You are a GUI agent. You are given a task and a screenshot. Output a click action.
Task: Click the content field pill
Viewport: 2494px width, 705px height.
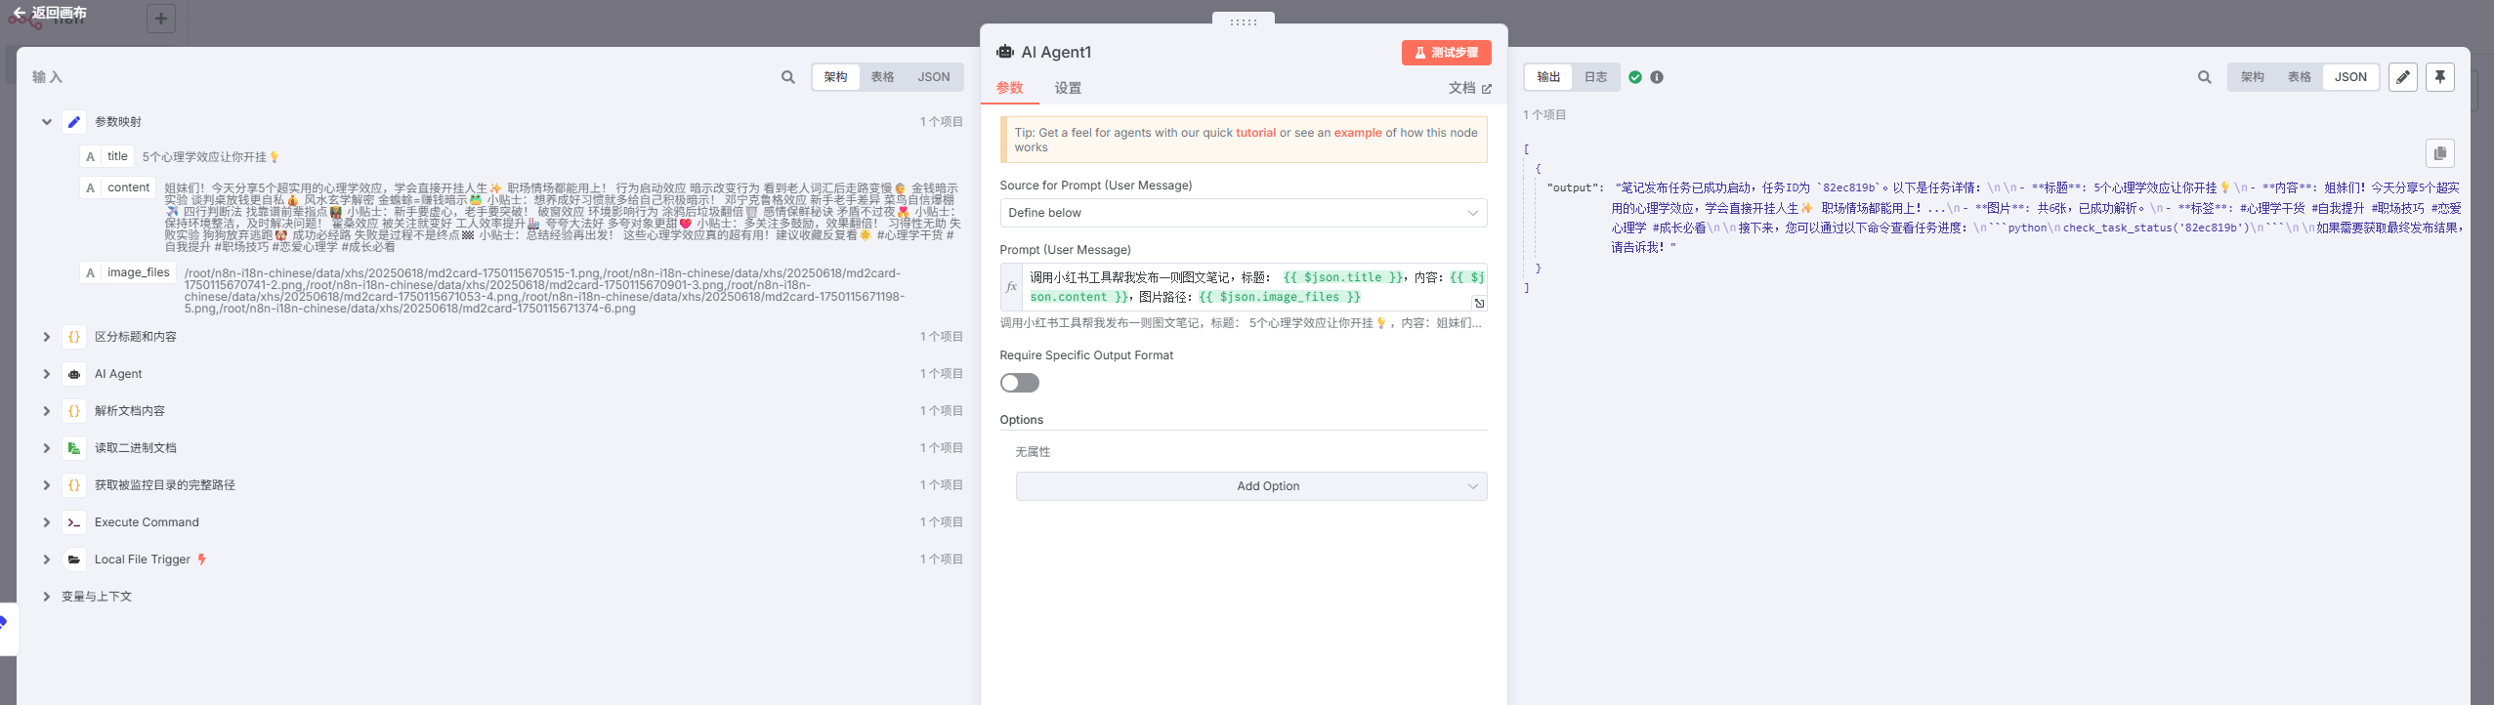(118, 187)
